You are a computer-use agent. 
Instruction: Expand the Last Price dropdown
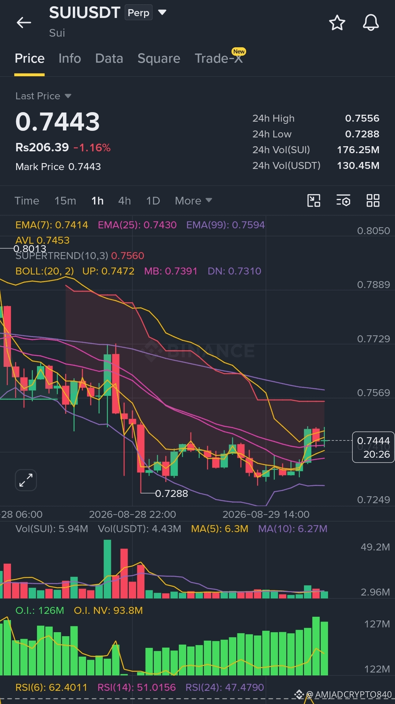[68, 96]
